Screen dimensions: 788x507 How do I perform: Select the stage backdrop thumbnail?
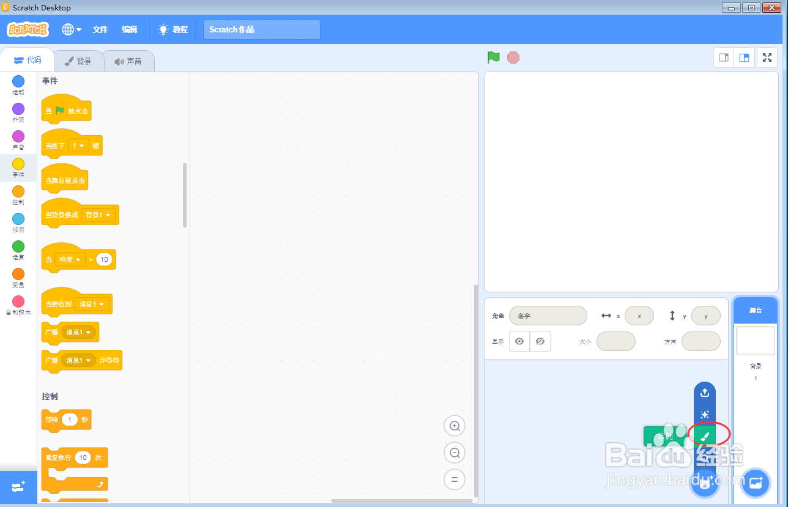pyautogui.click(x=756, y=340)
